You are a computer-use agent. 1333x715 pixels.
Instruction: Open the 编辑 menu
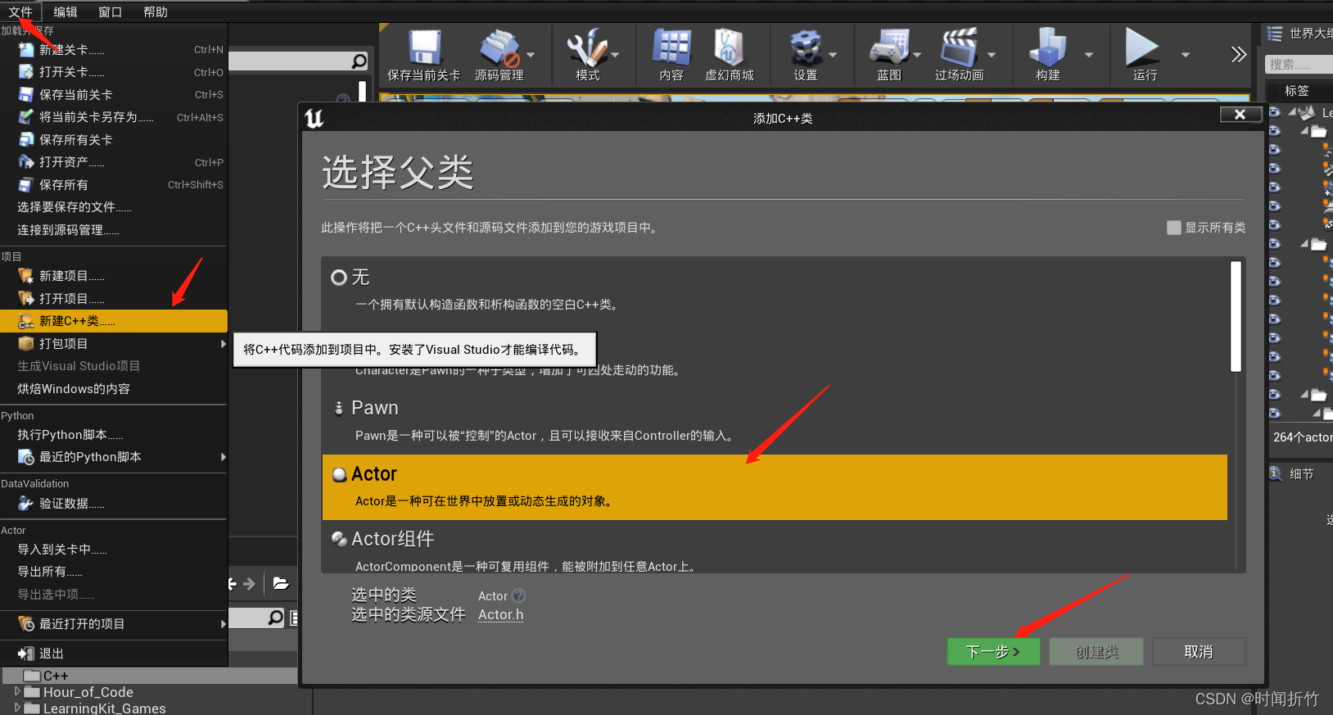(x=66, y=11)
